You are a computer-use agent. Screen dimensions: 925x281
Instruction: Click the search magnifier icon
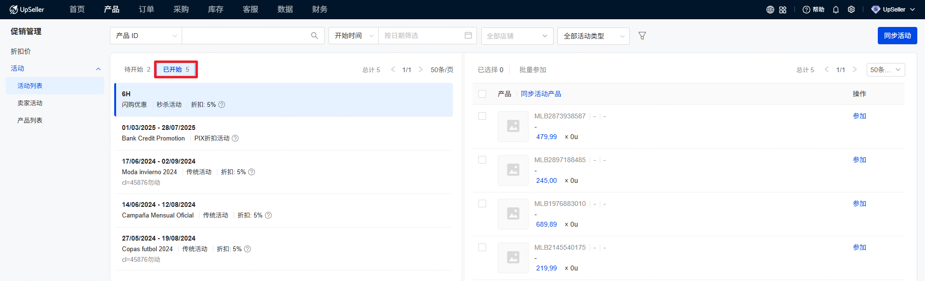(315, 36)
